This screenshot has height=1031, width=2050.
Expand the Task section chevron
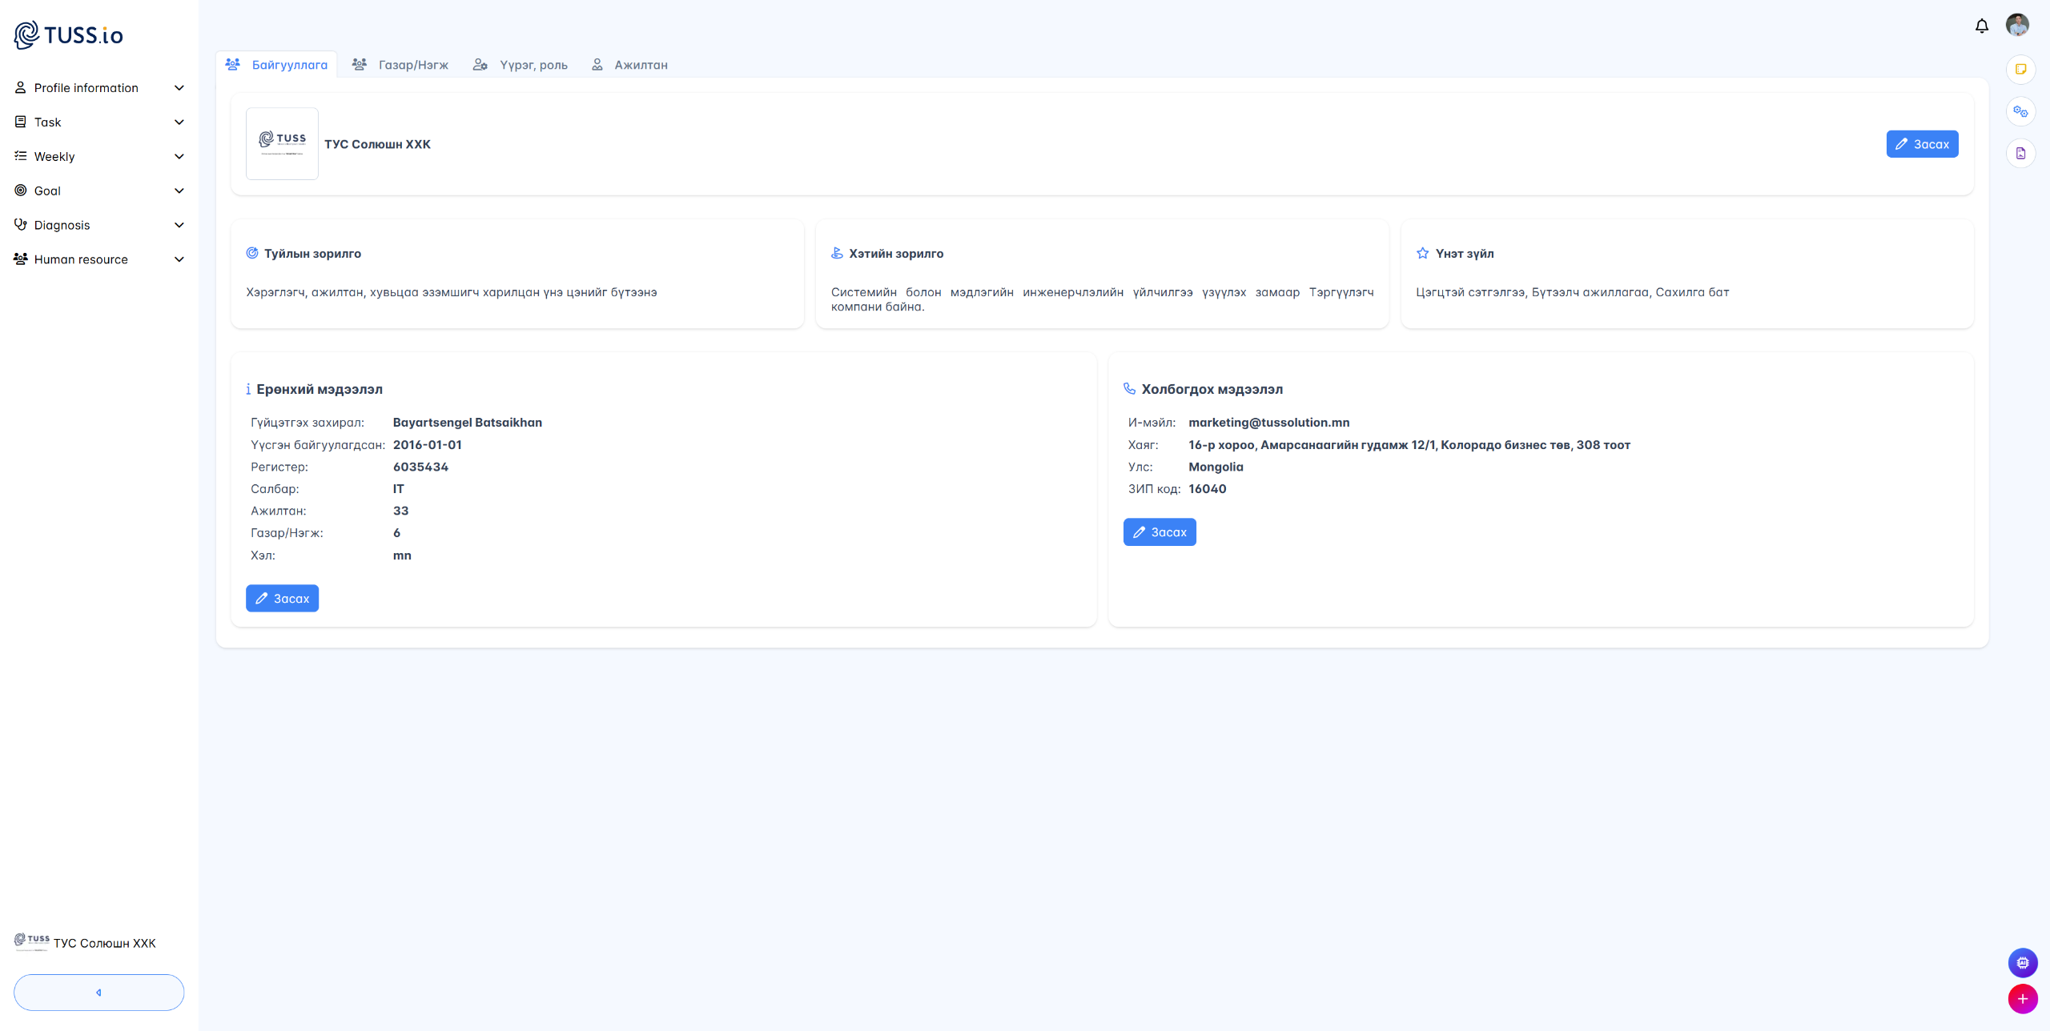click(x=179, y=122)
